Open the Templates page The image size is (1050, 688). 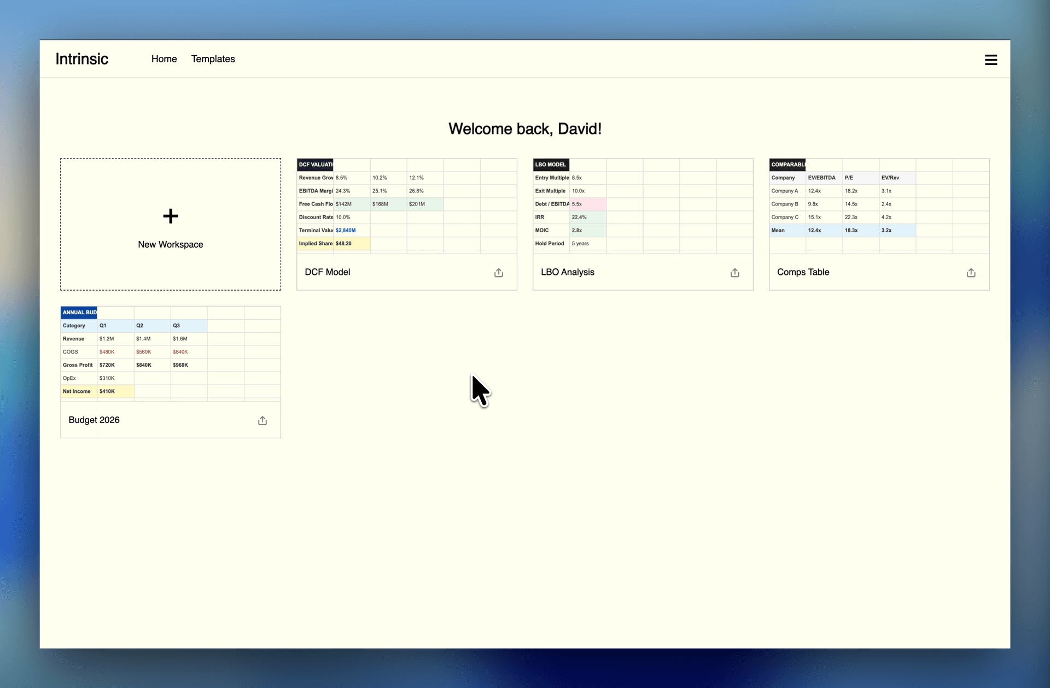tap(213, 59)
